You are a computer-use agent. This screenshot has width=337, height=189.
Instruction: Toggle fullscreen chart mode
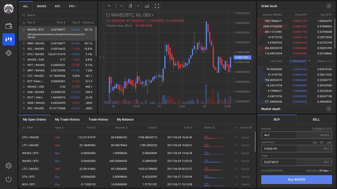tap(157, 6)
